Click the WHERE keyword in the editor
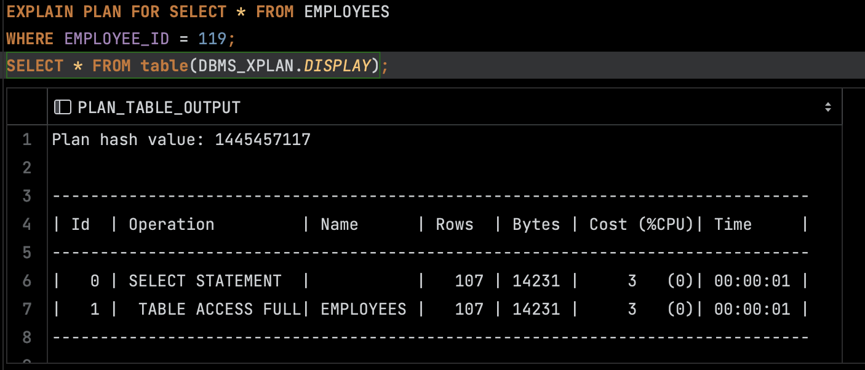The image size is (865, 370). (x=30, y=39)
